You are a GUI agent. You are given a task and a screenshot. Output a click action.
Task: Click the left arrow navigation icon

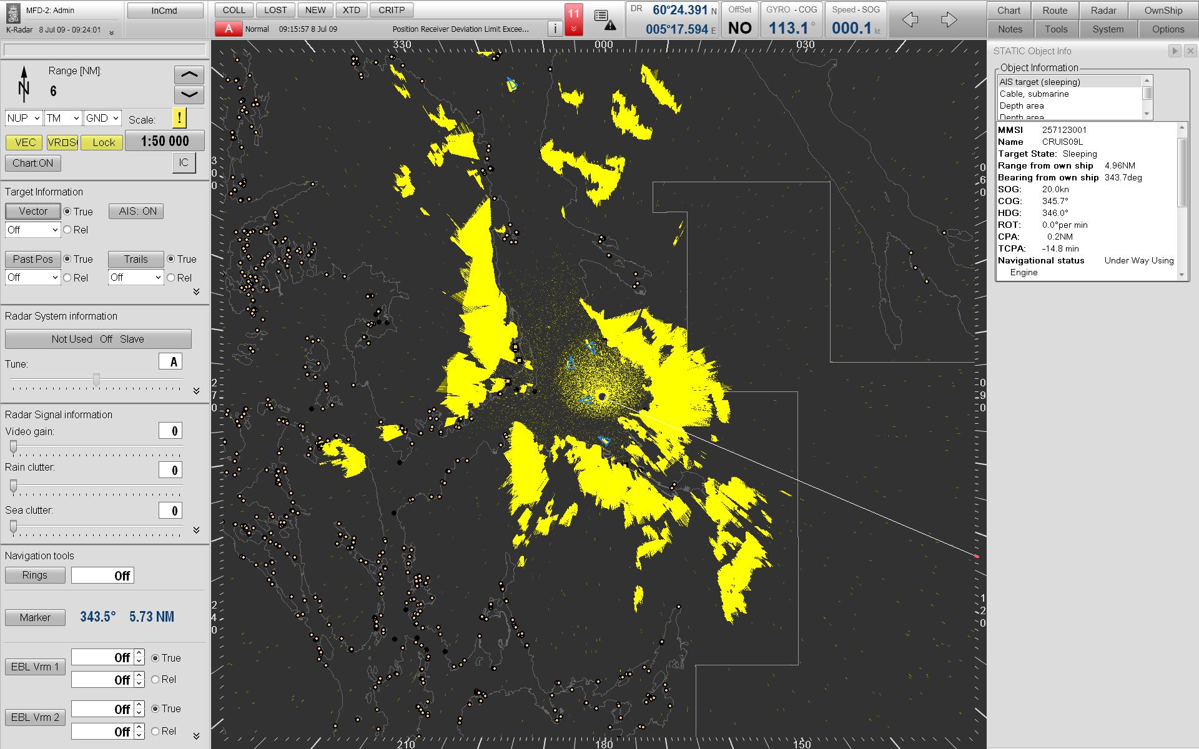point(910,20)
